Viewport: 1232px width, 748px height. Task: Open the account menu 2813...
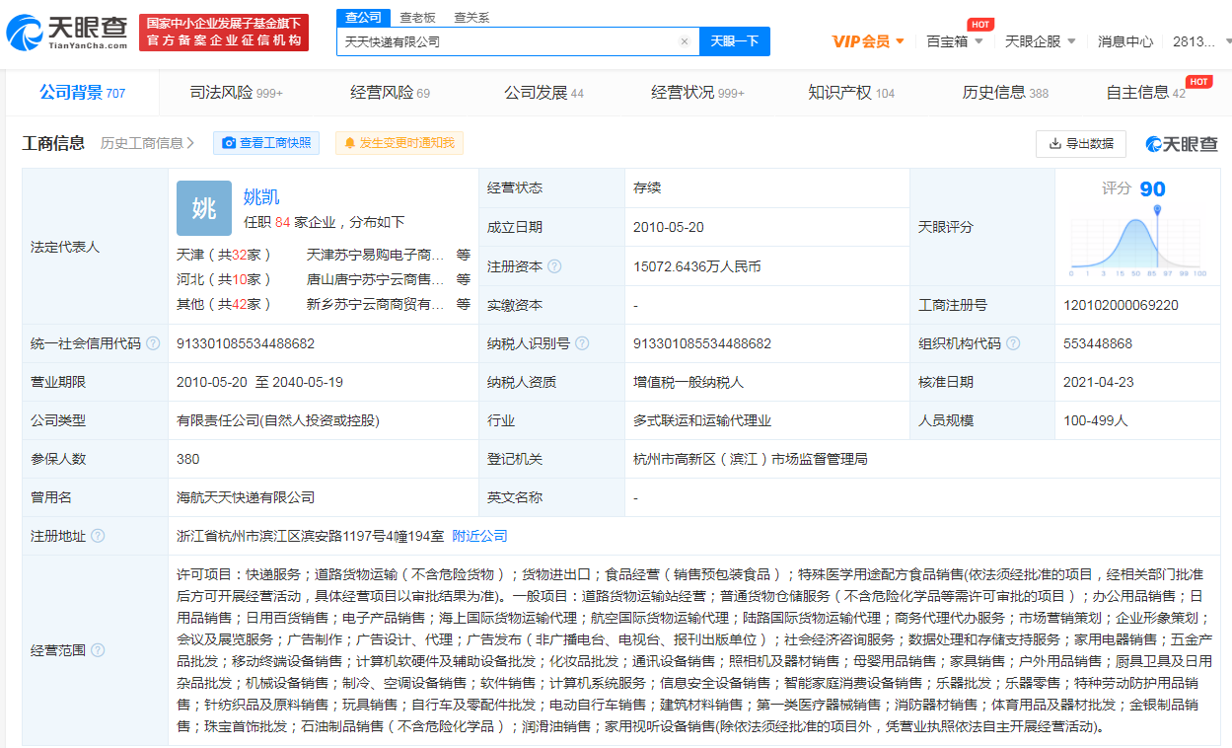click(x=1202, y=41)
